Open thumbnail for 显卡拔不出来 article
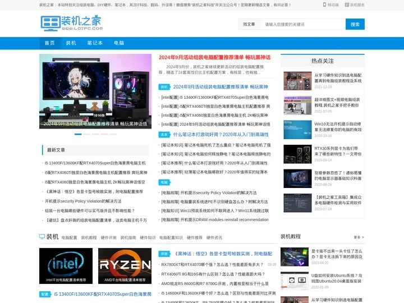404x303 pixels. tap(295, 257)
